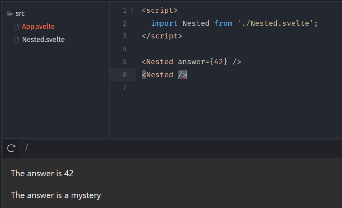Click the Nested.svelte file icon
Image resolution: width=342 pixels, height=208 pixels.
point(16,40)
